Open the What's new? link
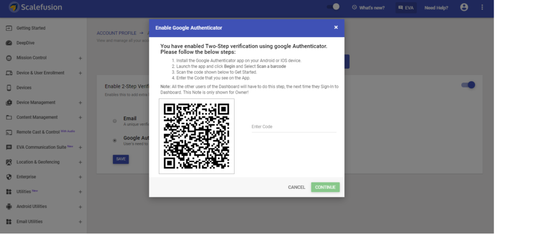The height and width of the screenshot is (235, 546). [372, 7]
